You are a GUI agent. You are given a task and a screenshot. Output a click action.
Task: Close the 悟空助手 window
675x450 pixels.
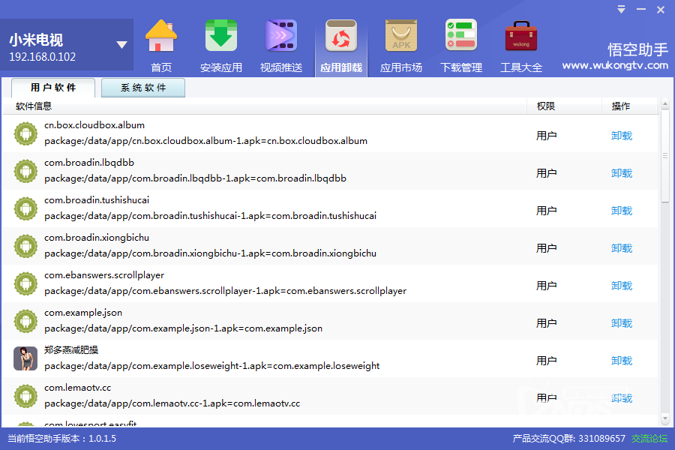coord(660,10)
